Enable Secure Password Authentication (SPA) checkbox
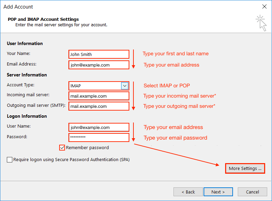This screenshot has width=272, height=201. pos(10,160)
